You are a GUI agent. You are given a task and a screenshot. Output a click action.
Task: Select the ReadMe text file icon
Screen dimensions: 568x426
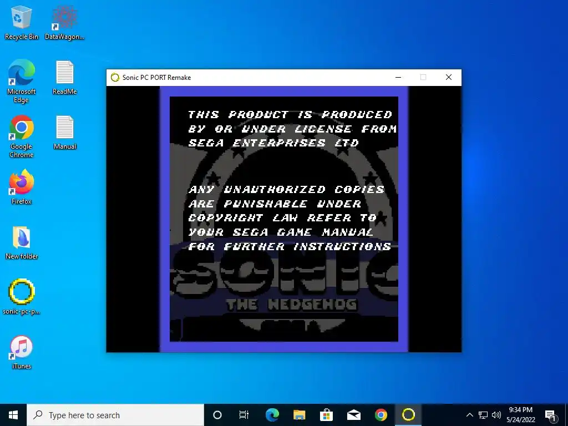click(x=64, y=78)
